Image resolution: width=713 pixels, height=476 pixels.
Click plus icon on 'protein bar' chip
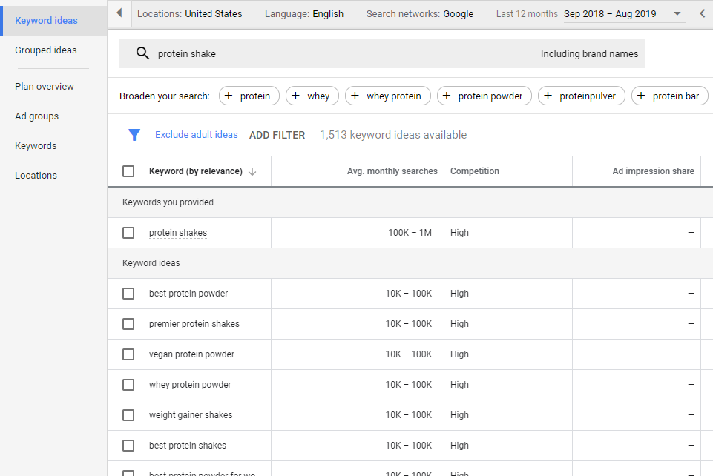tap(642, 96)
